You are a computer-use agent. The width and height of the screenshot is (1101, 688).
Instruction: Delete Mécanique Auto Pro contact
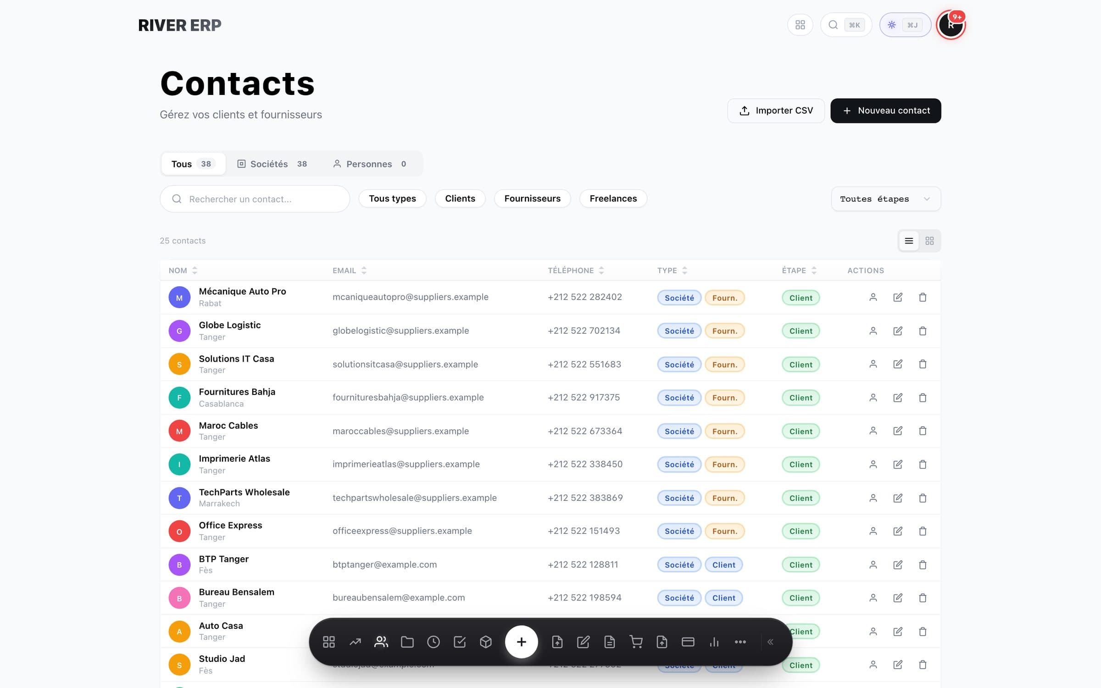[x=923, y=297]
